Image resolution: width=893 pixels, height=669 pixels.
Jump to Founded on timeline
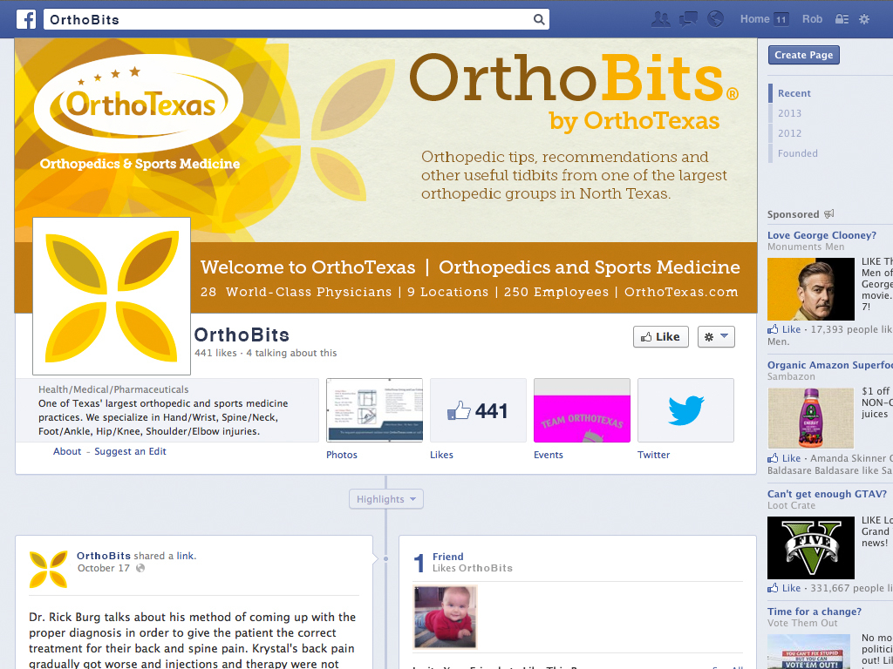(x=797, y=153)
